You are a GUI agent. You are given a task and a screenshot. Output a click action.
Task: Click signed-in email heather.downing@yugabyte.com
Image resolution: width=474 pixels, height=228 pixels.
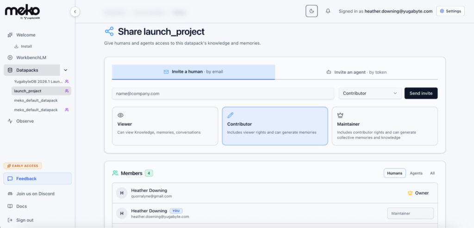tap(399, 11)
